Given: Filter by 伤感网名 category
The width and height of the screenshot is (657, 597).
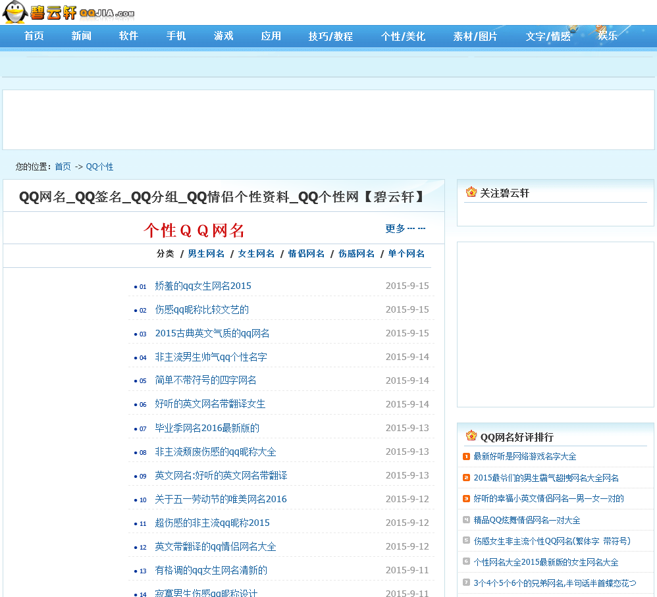Looking at the screenshot, I should pos(357,253).
